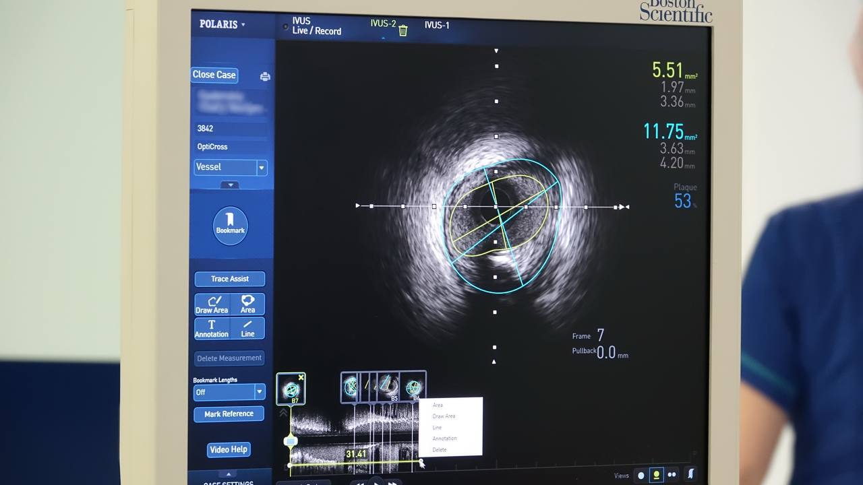863x485 pixels.
Task: Click the bookmark ribbon icon beside Views
Action: [690, 474]
